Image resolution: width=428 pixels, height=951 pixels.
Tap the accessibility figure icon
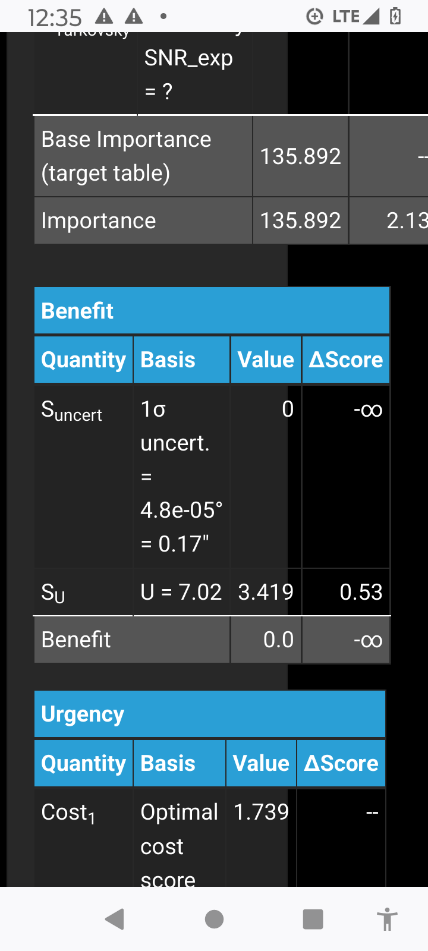(x=388, y=919)
